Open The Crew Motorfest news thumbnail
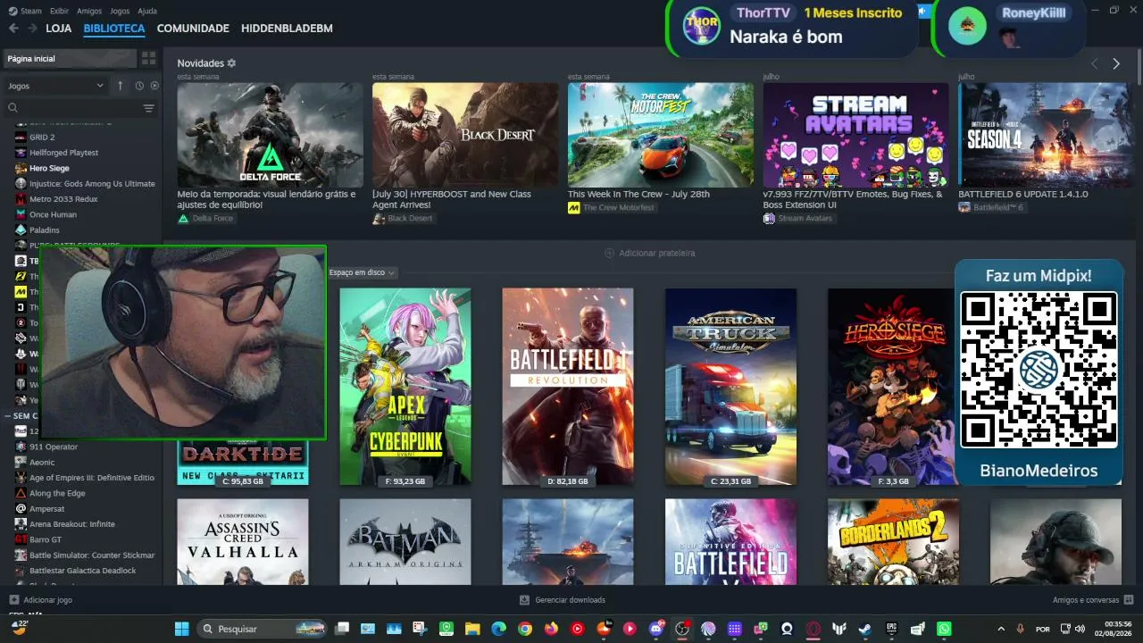This screenshot has width=1143, height=643. coord(661,135)
